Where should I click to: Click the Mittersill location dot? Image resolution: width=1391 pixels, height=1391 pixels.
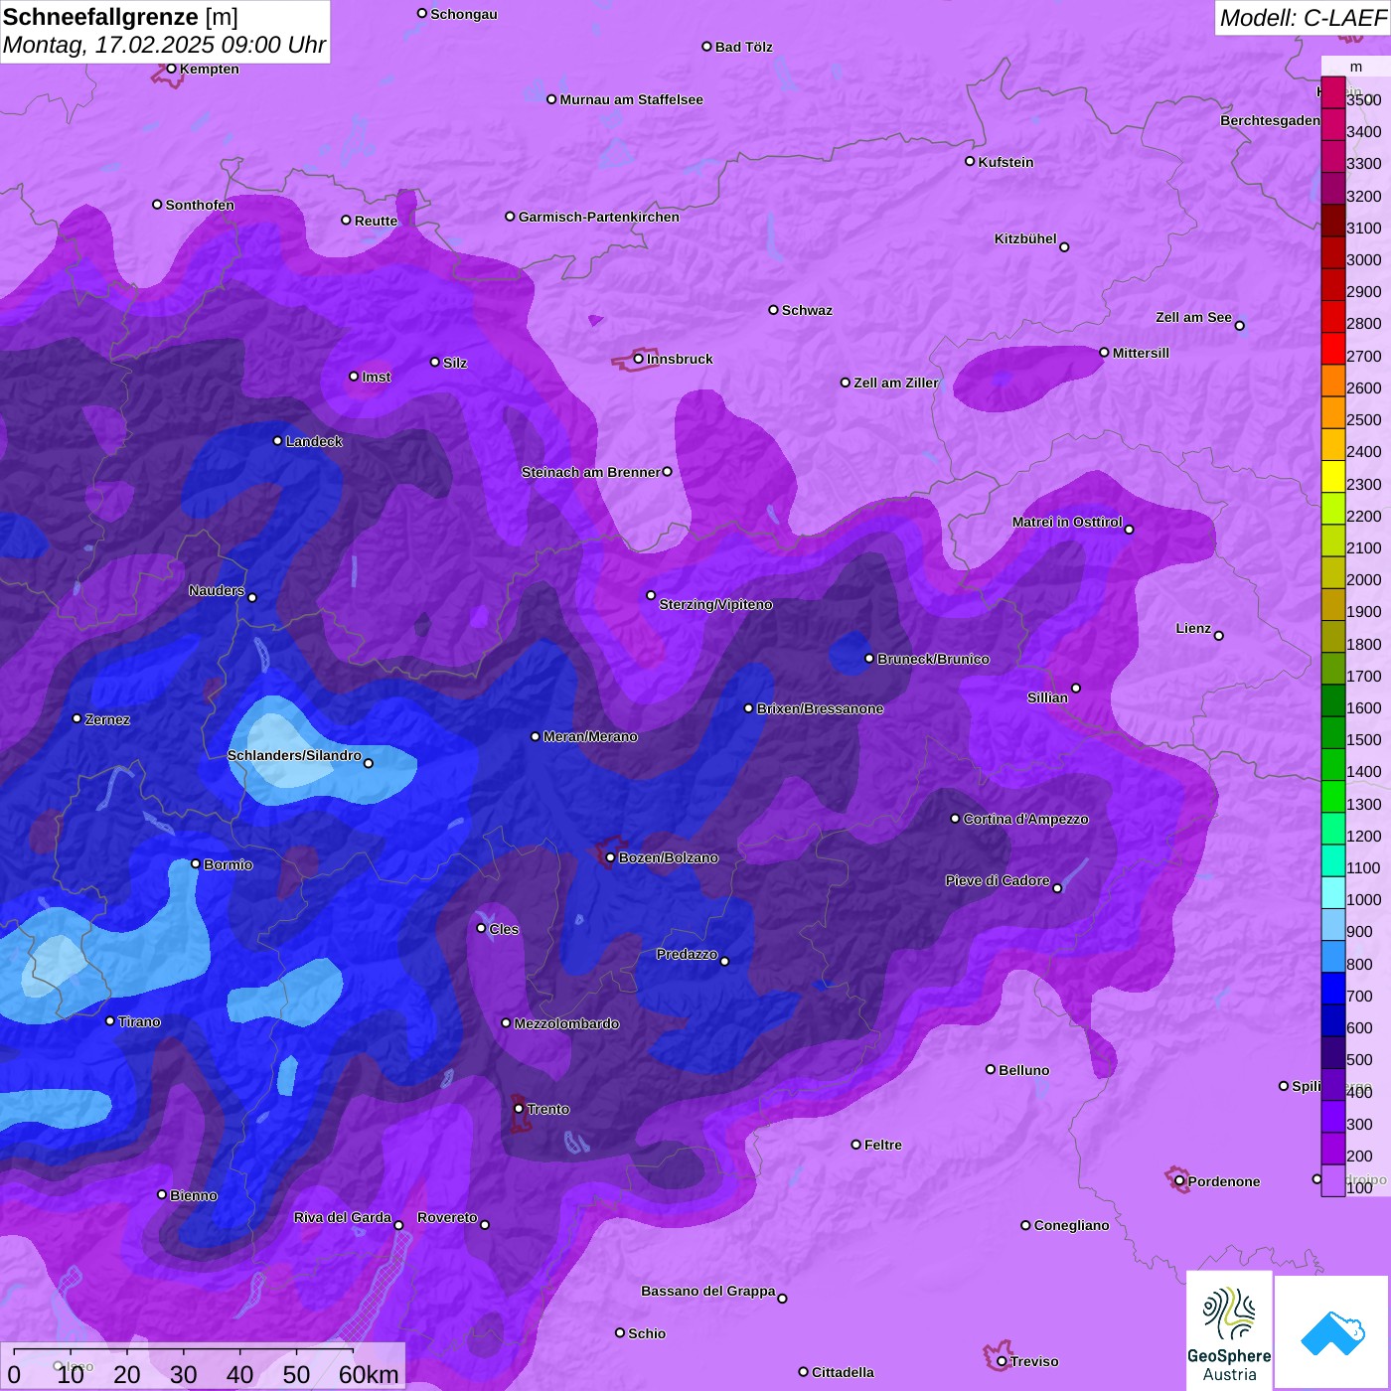click(1104, 352)
